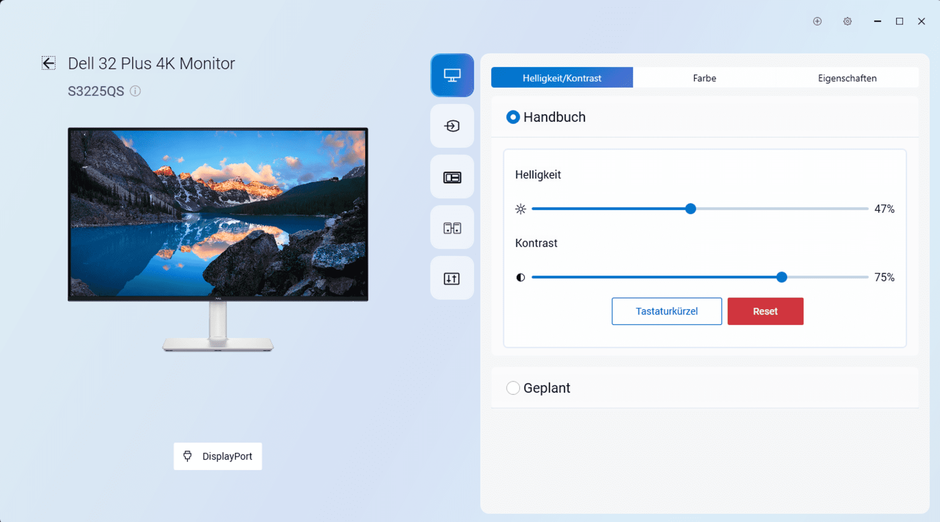Minimize the window
Image resolution: width=940 pixels, height=522 pixels.
coord(877,21)
